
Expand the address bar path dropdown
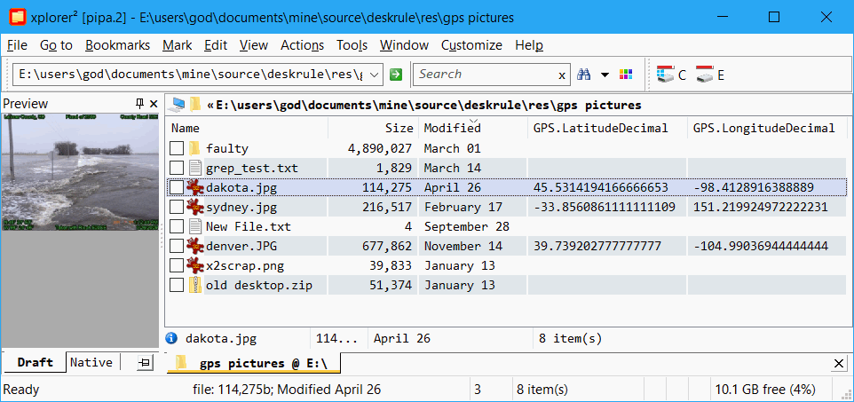(374, 75)
